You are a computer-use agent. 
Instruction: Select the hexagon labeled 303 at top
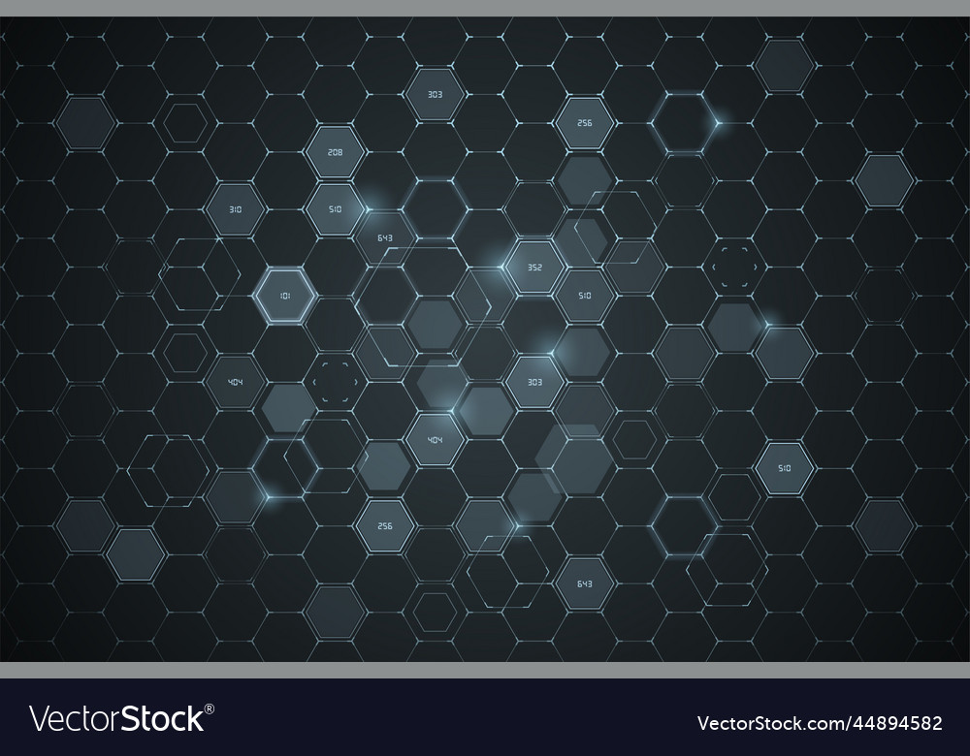(x=434, y=95)
